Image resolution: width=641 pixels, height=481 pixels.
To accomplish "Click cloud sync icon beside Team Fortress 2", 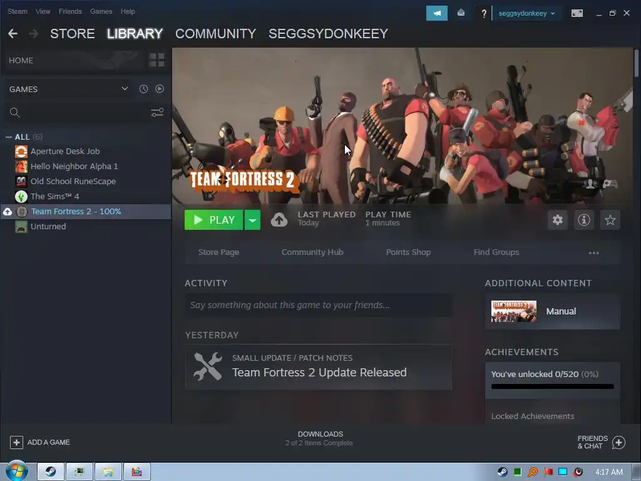I will [8, 212].
